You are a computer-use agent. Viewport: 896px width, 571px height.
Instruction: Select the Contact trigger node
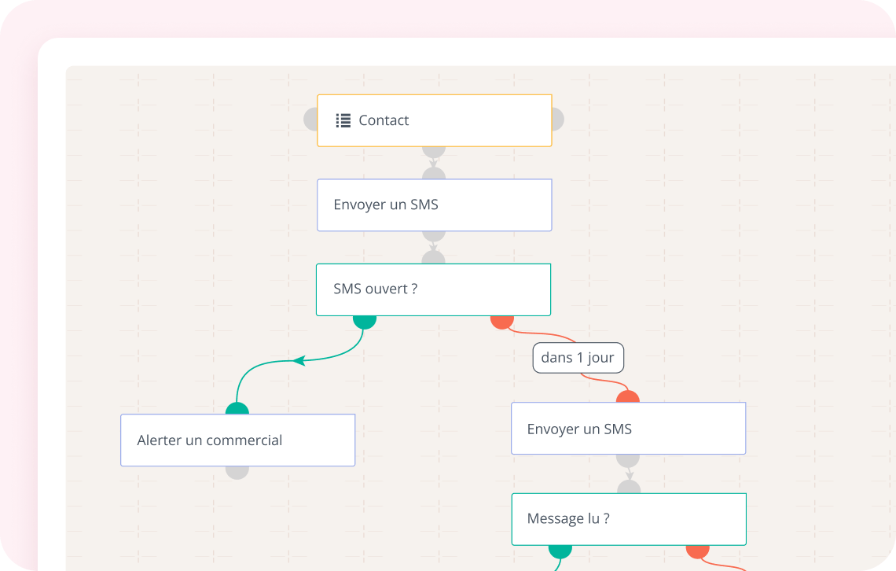coord(434,120)
